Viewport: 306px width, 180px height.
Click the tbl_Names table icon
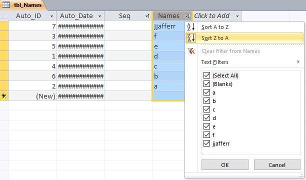5,4
